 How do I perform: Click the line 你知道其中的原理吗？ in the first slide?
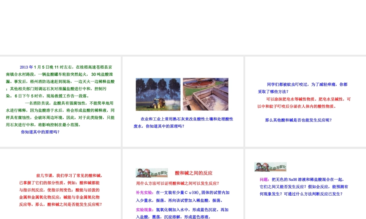tap(40, 132)
